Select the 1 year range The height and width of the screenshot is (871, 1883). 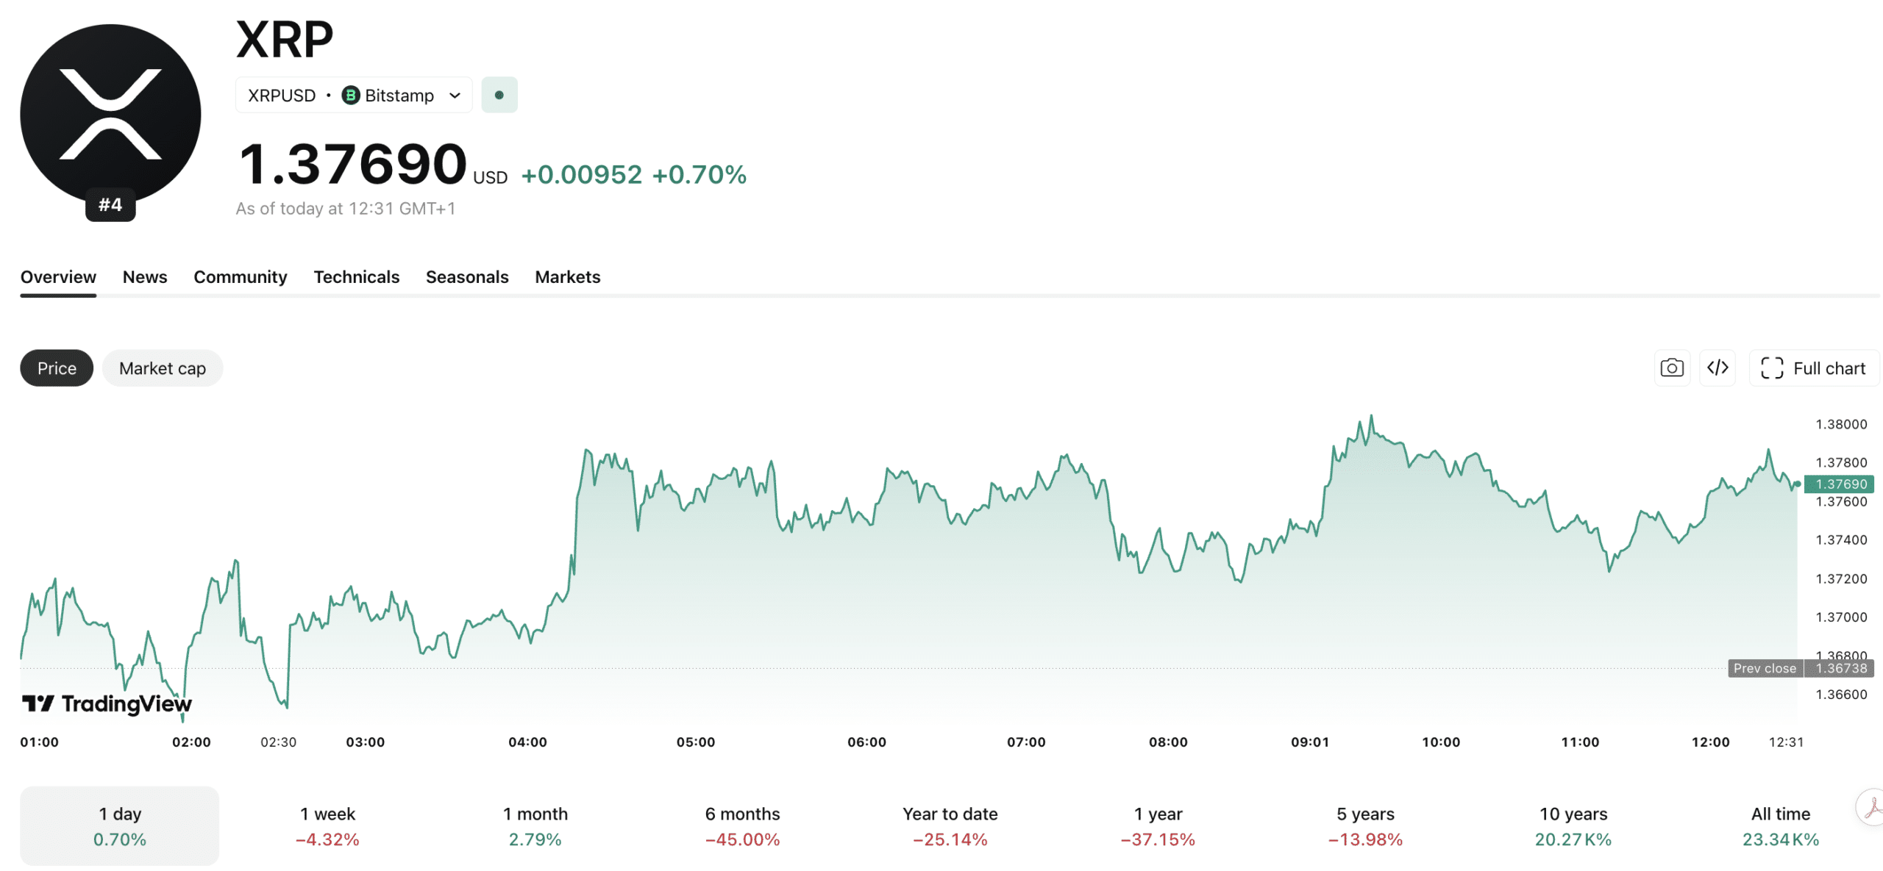1158,825
